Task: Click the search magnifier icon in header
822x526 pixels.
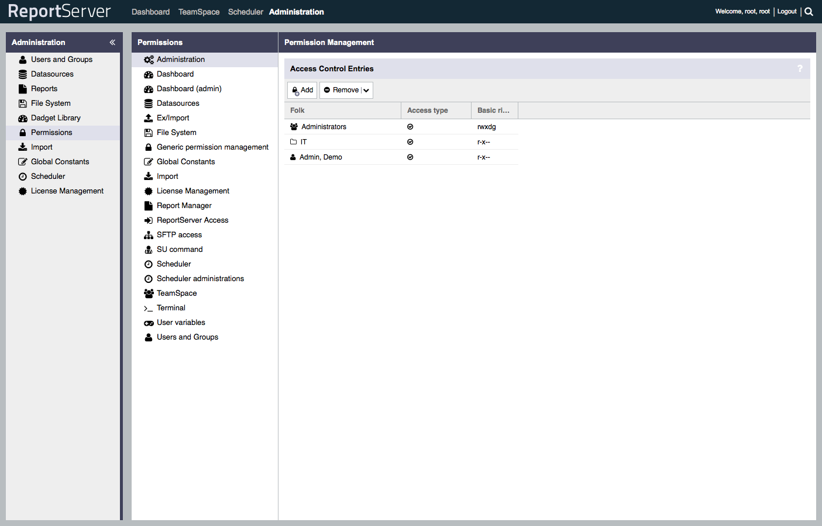Action: pyautogui.click(x=809, y=12)
